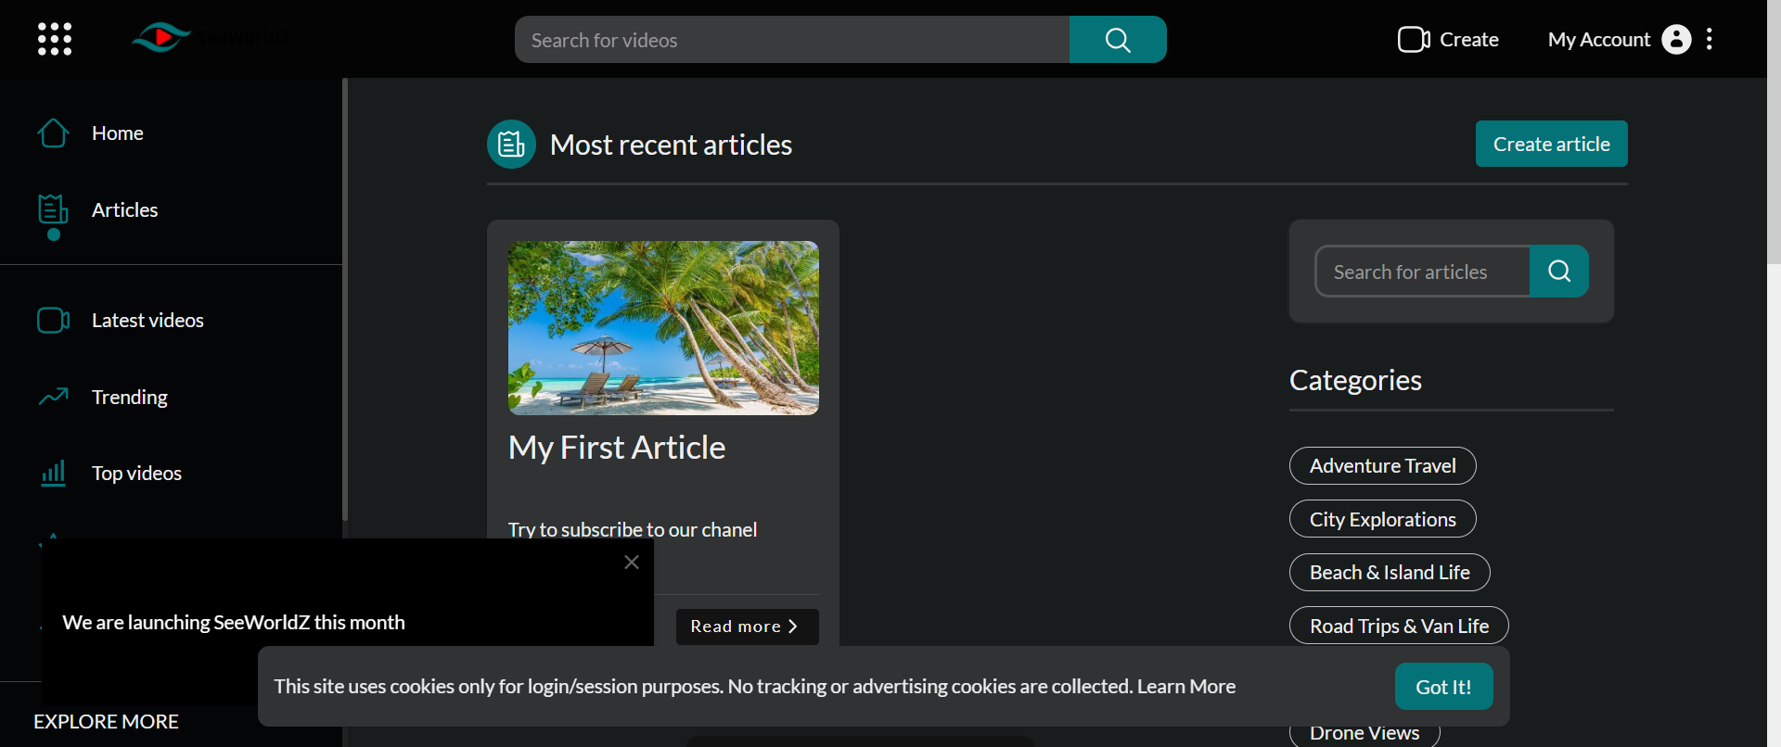Select Top videos in sidebar
The height and width of the screenshot is (747, 1781).
[137, 474]
